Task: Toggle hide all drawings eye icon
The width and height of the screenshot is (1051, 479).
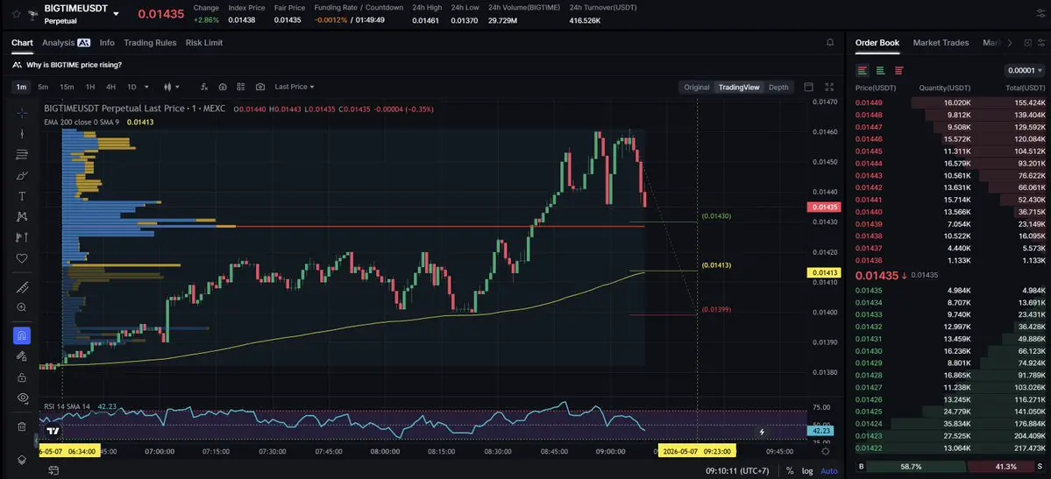Action: click(21, 398)
